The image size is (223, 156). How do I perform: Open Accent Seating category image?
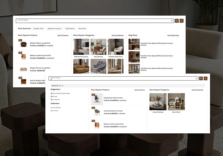(x=158, y=102)
